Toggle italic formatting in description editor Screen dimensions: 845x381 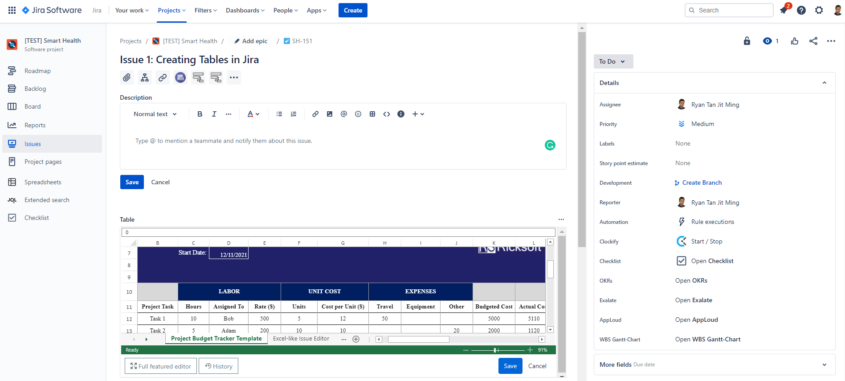pos(214,114)
